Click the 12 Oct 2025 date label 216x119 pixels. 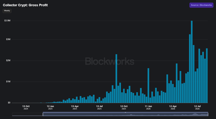click(x=124, y=108)
